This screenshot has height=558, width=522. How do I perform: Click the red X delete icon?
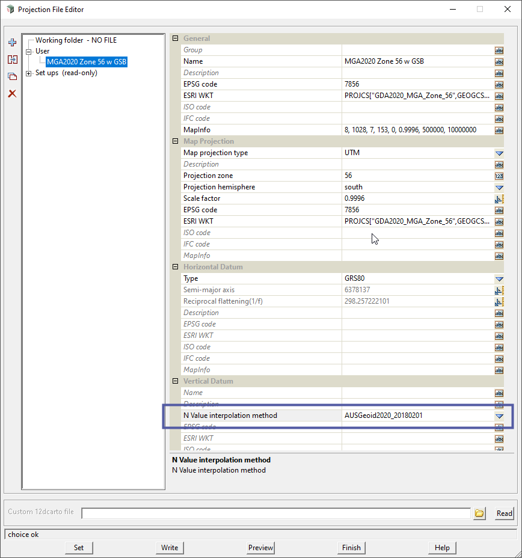coord(12,93)
